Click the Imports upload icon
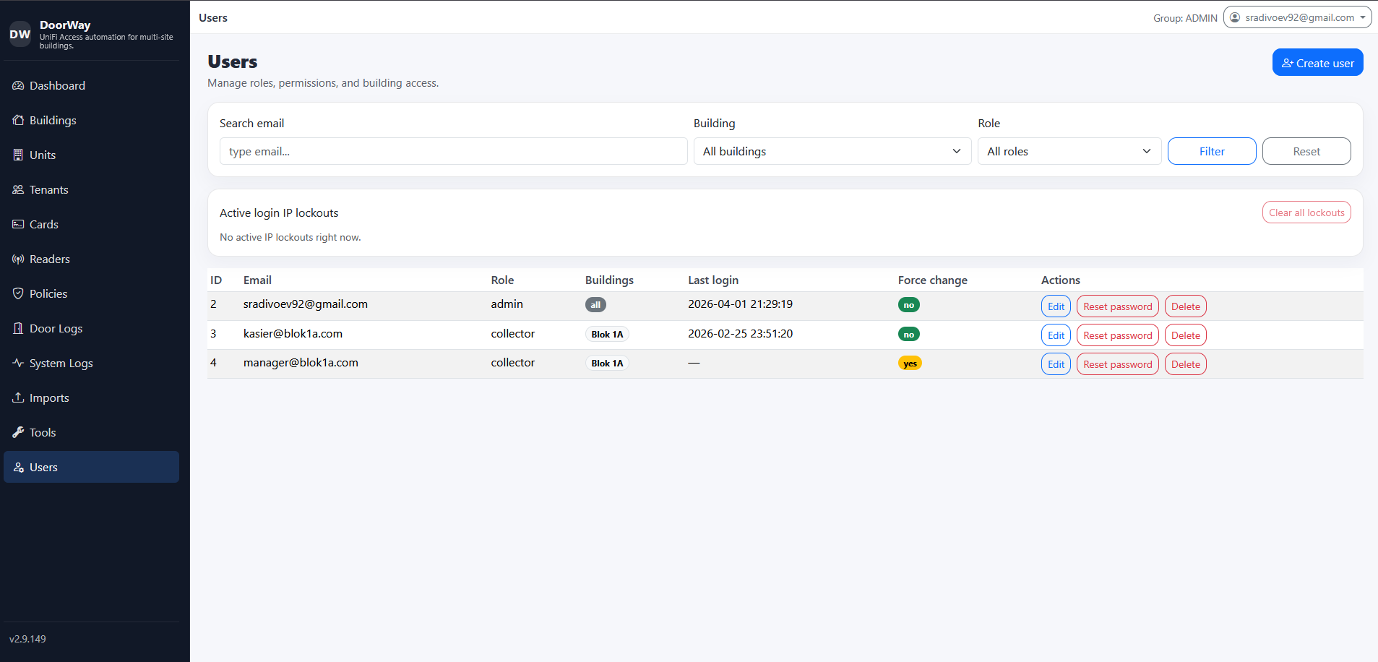The width and height of the screenshot is (1378, 662). 18,397
